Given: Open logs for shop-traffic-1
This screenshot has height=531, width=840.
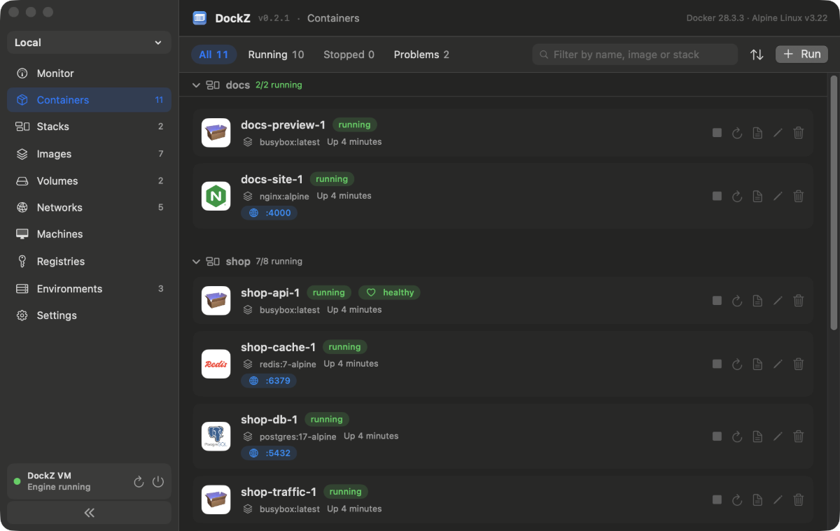Looking at the screenshot, I should point(757,500).
